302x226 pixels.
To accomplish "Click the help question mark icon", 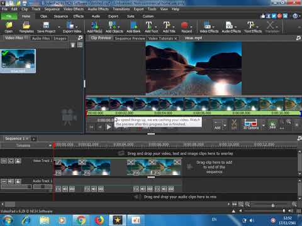I will click(x=295, y=16).
